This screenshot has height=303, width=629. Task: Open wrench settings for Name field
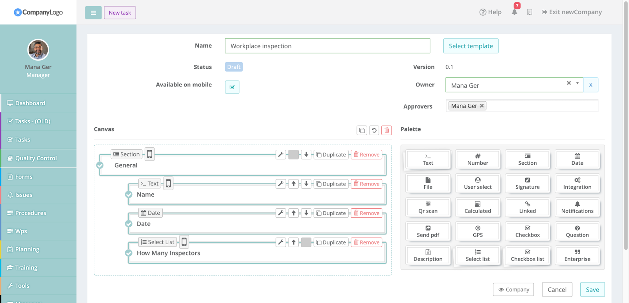[x=281, y=184]
